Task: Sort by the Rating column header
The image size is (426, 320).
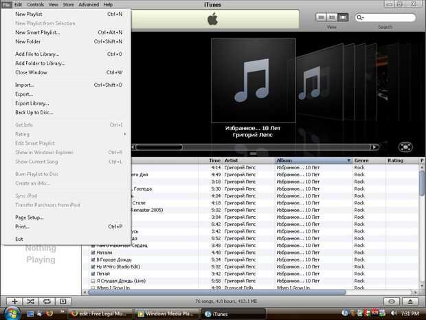Action: tap(403, 160)
